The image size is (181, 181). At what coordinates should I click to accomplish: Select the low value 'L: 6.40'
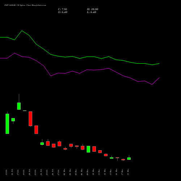[92, 12]
